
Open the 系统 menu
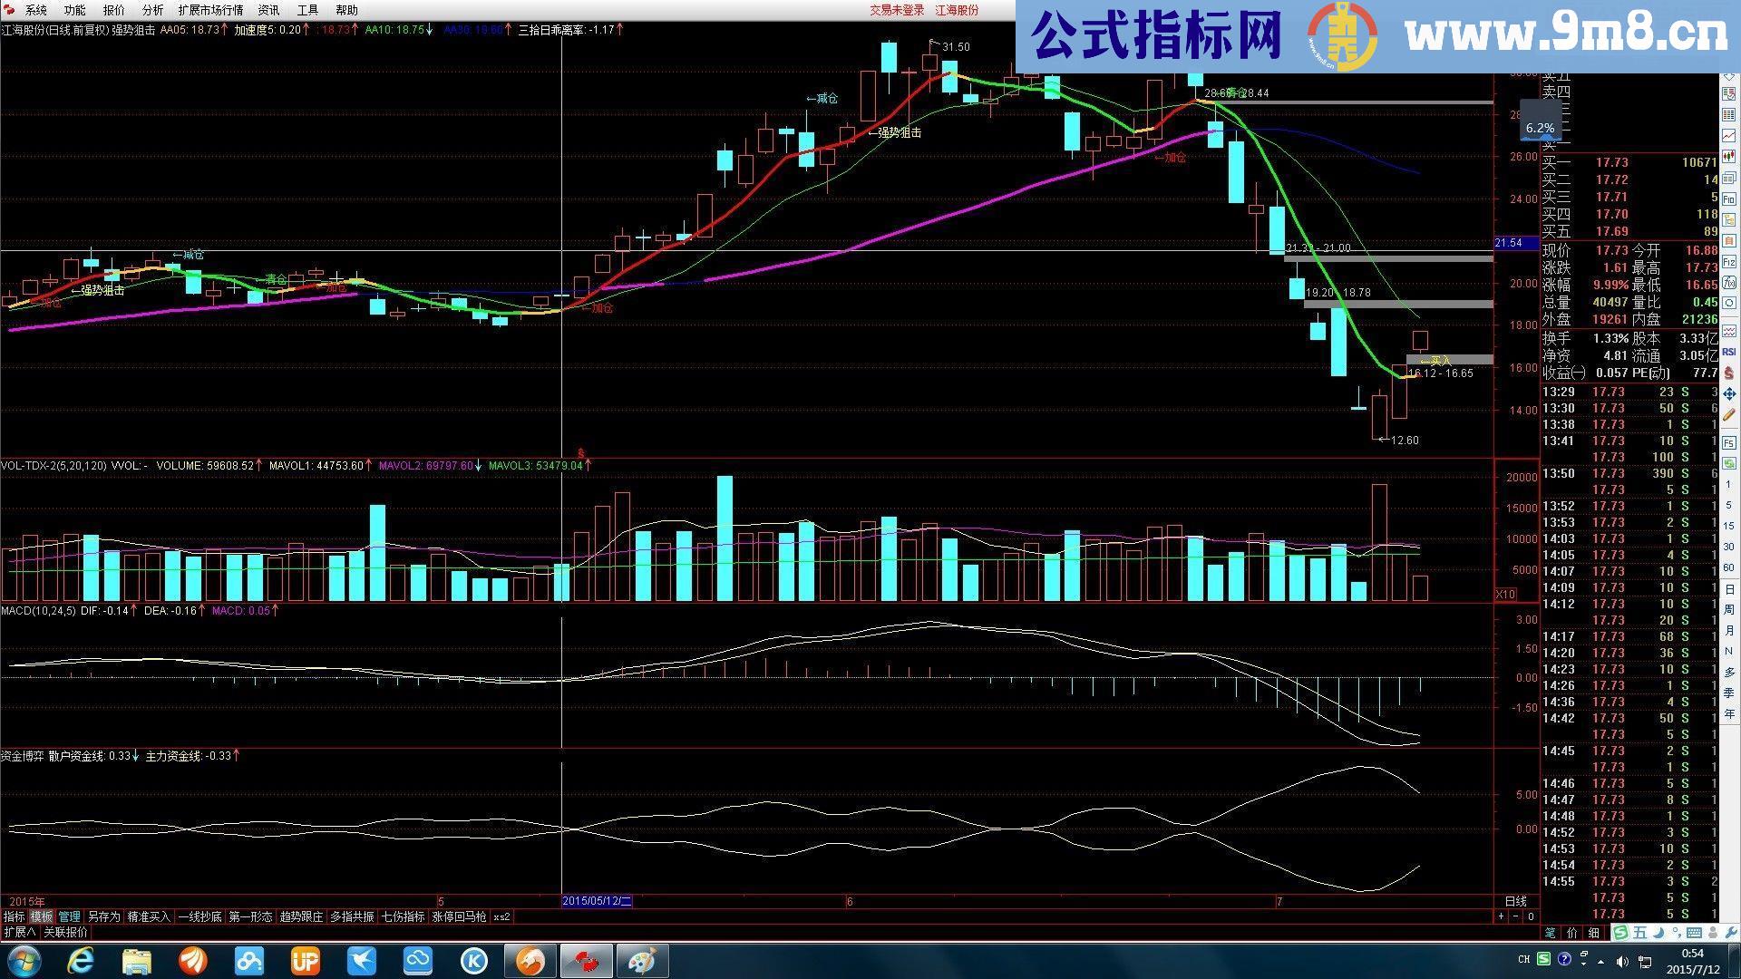point(36,10)
